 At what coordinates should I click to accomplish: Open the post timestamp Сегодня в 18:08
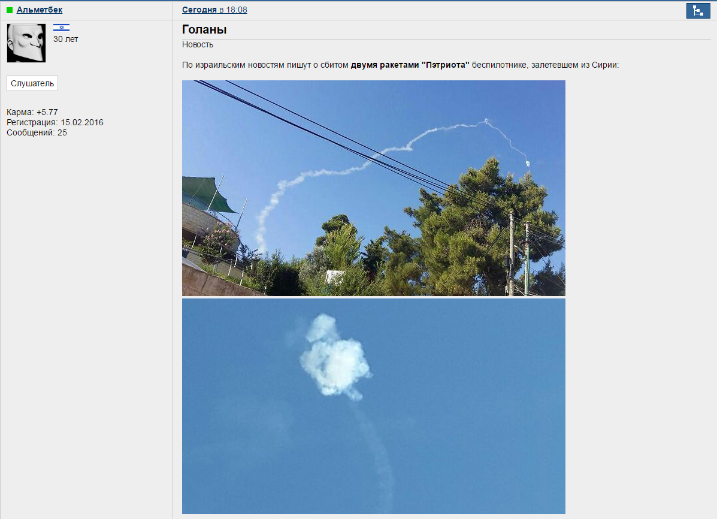pyautogui.click(x=214, y=10)
